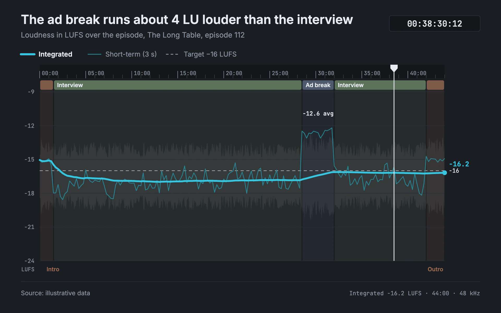This screenshot has height=313, width=501.
Task: Click the -15 y-axis tick label
Action: coord(29,159)
